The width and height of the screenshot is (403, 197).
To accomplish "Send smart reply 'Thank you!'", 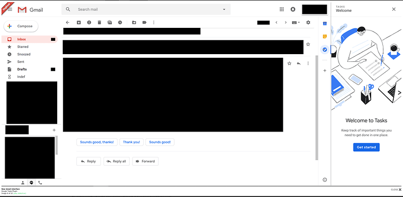I will (131, 142).
